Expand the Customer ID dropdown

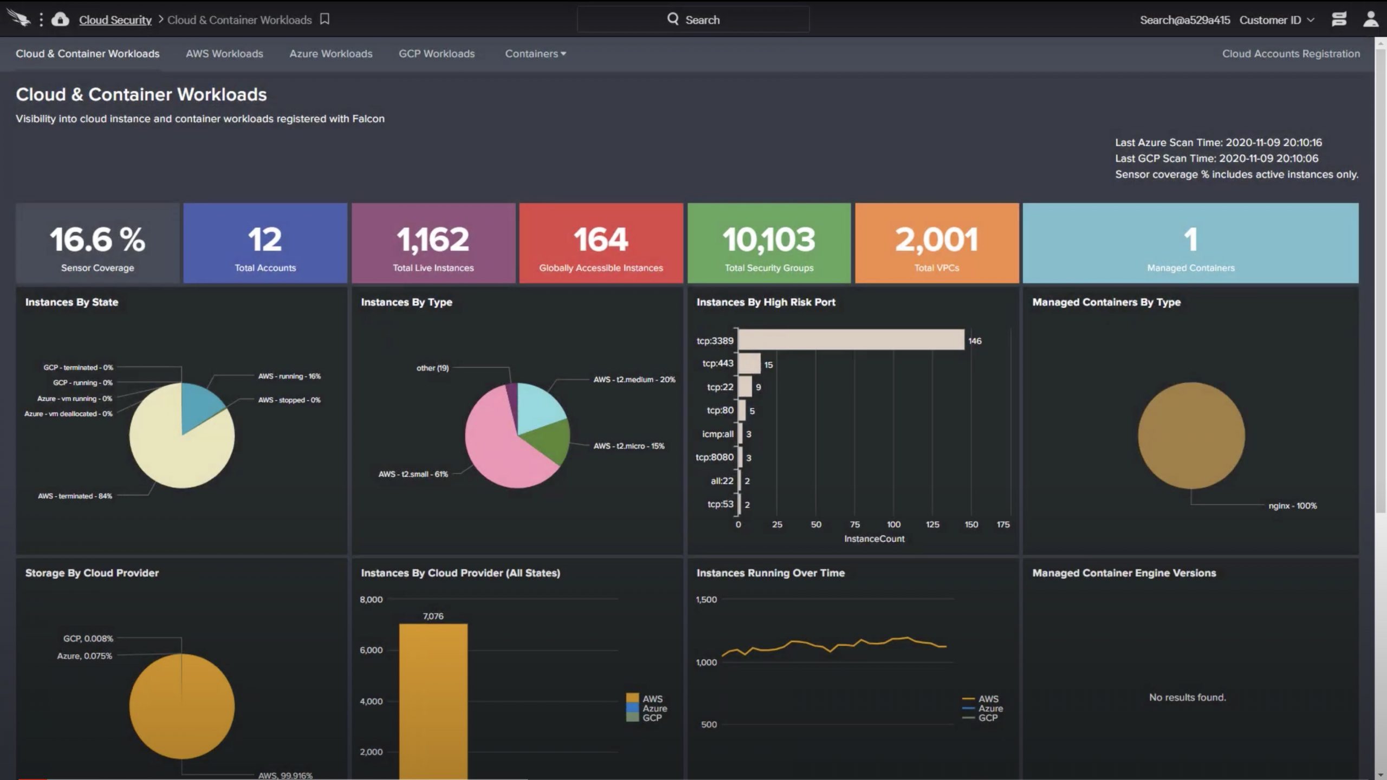click(1277, 19)
